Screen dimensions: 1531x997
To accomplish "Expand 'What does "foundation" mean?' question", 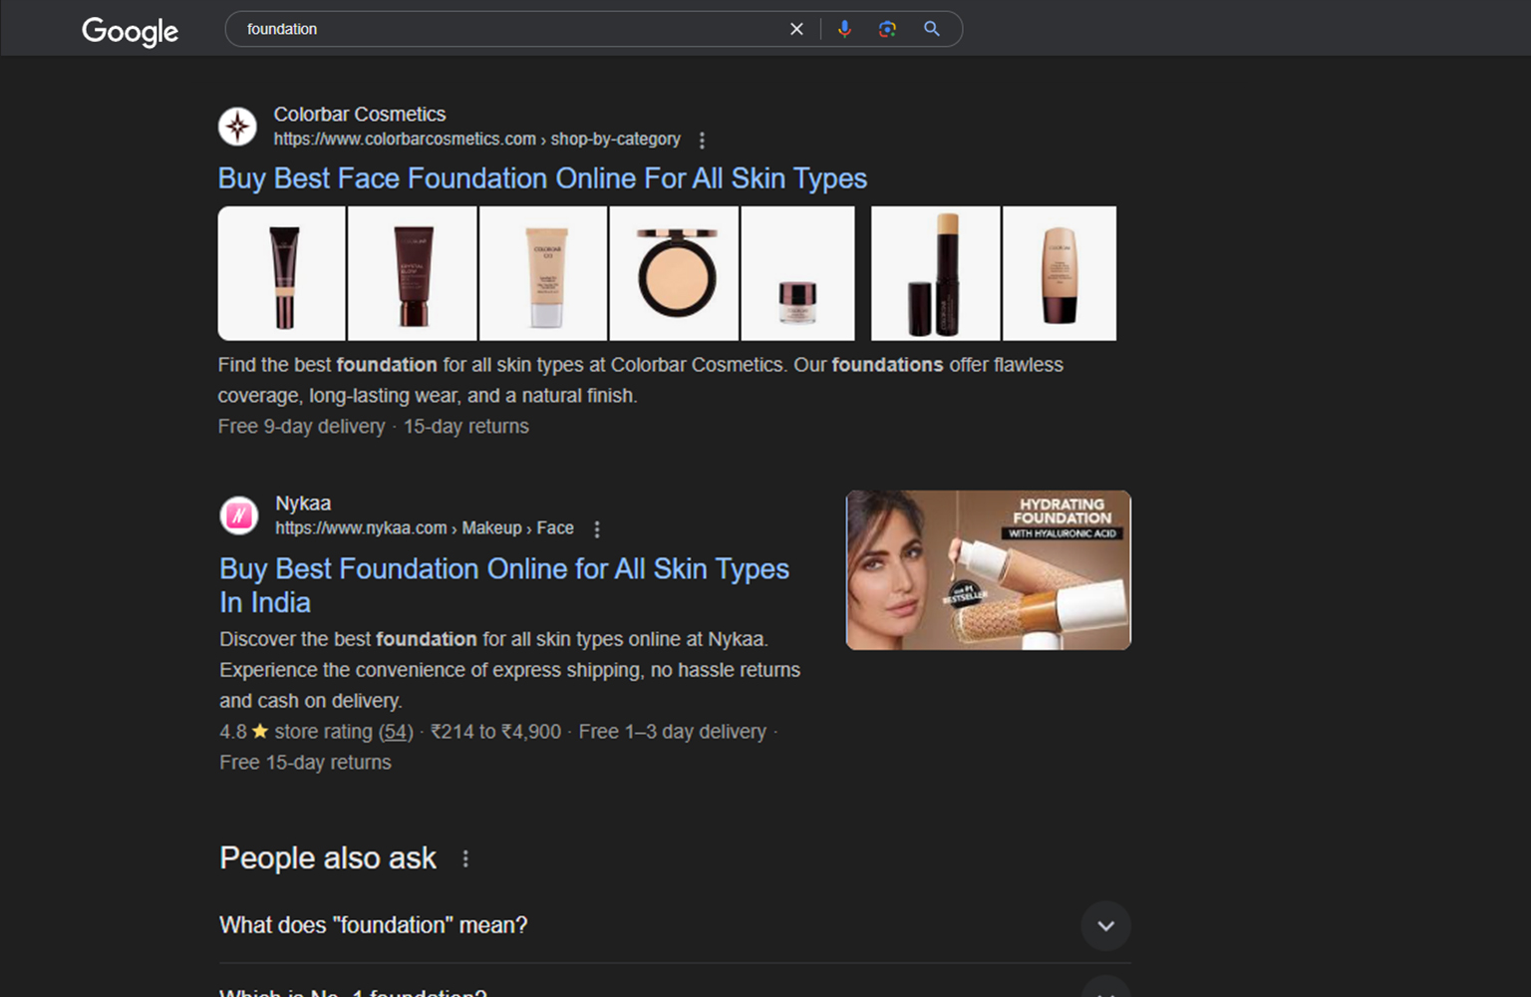I will [675, 925].
